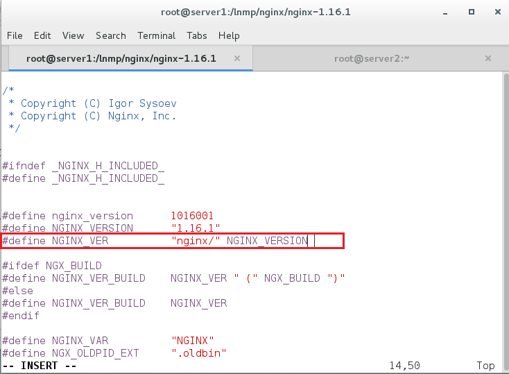Viewport: 509px width, 374px height.
Task: Close the root@server2 tab
Action: coord(488,58)
